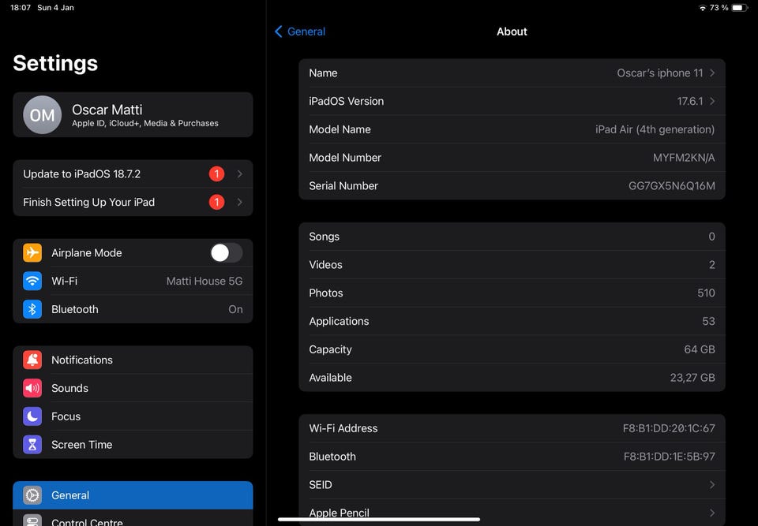The image size is (758, 526).
Task: Tap the About page title
Action: [x=512, y=32]
